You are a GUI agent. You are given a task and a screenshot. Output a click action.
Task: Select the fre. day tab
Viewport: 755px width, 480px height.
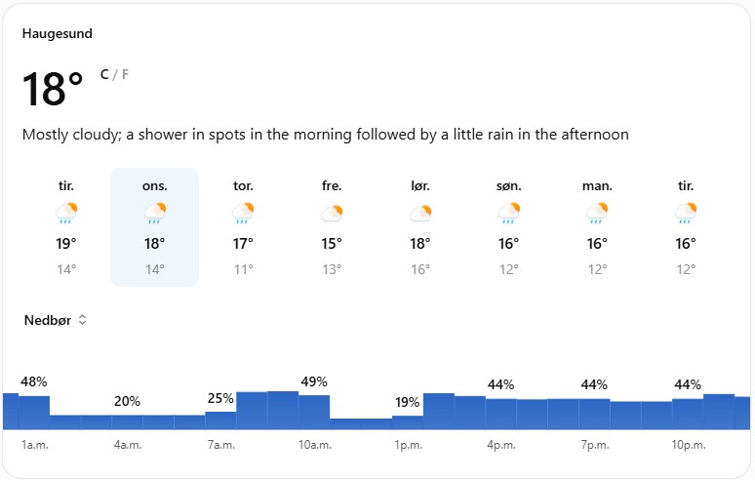tap(332, 227)
